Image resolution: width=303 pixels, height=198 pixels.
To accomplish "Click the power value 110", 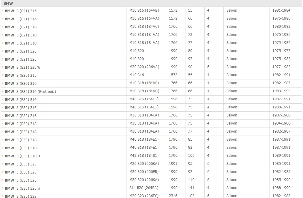I will [x=191, y=180].
